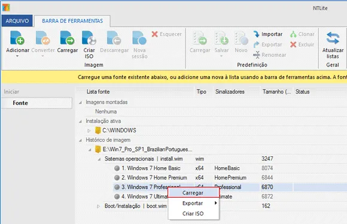Open the Salvar dropdown arrow
The height and width of the screenshot is (224, 347).
221,56
